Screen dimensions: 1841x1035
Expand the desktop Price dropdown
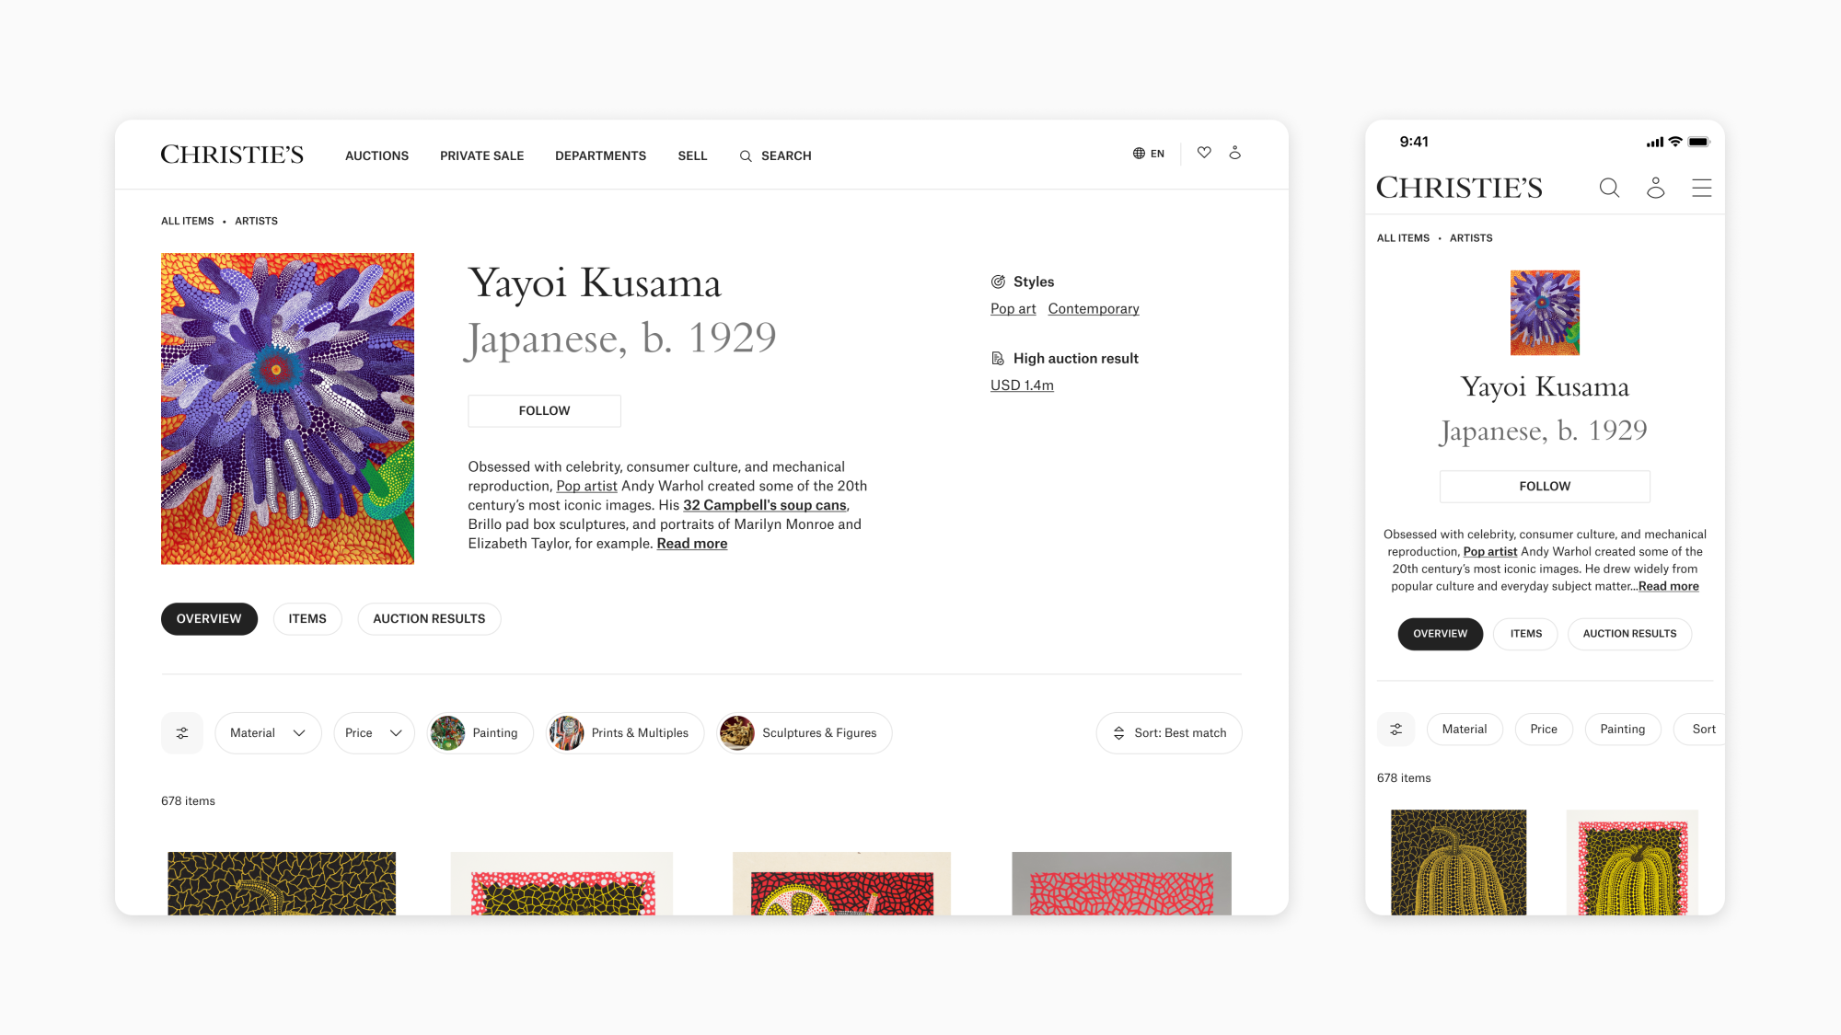374,733
